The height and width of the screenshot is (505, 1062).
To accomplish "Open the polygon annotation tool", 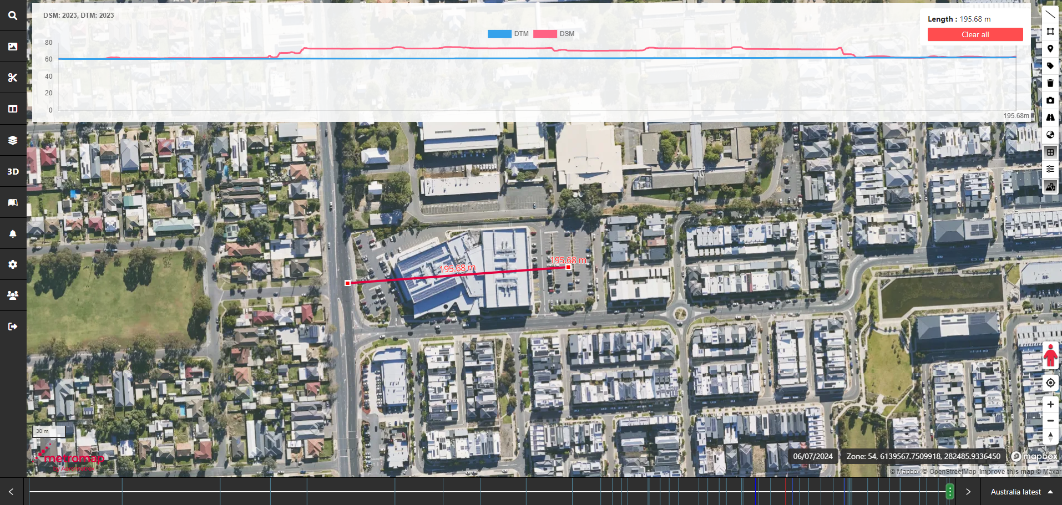I will click(1050, 32).
